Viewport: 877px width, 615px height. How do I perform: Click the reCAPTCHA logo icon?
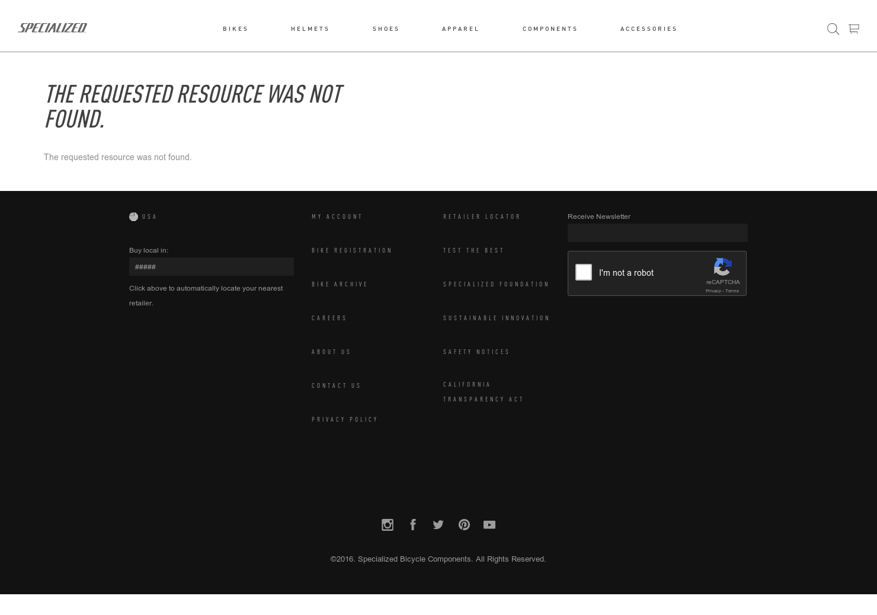point(723,267)
